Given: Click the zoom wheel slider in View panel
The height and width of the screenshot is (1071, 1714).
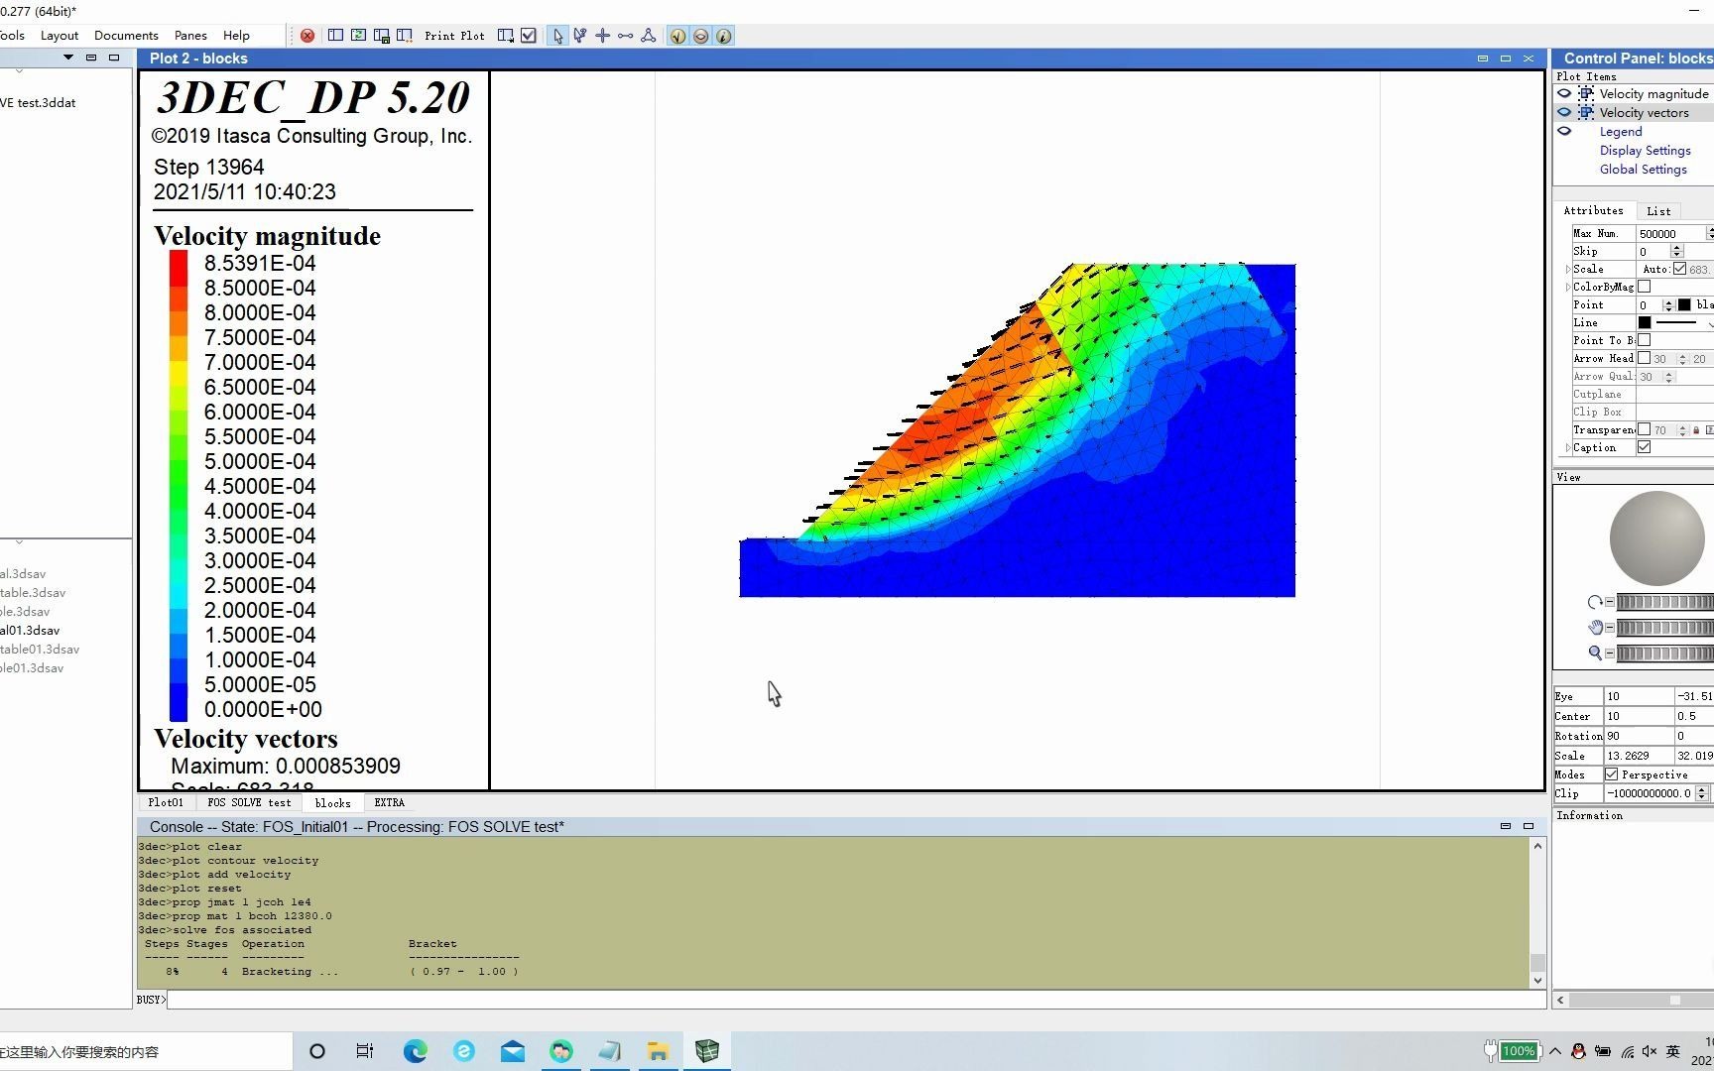Looking at the screenshot, I should click(x=1665, y=653).
